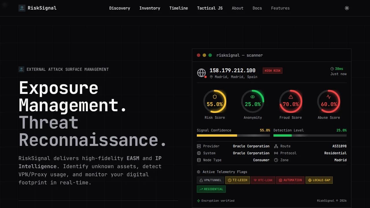Click the AUTOMATION telemetry flag
Viewport: 370px width, 208px height.
[290, 180]
